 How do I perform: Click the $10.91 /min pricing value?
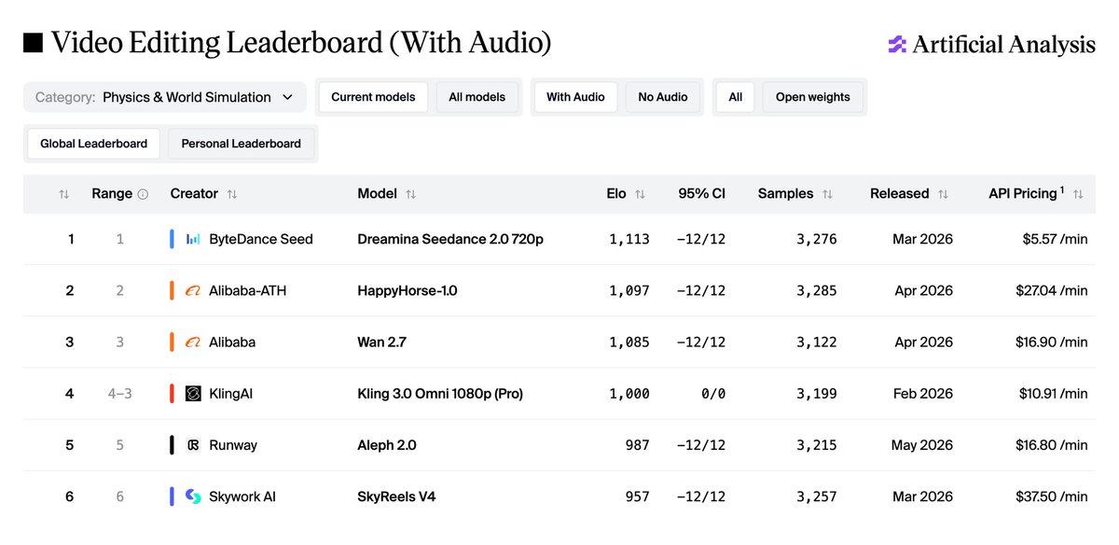coord(1054,394)
